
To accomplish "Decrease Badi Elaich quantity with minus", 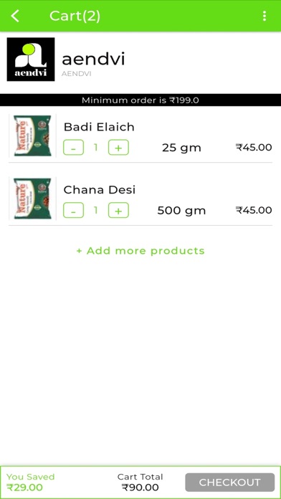I will 73,148.
